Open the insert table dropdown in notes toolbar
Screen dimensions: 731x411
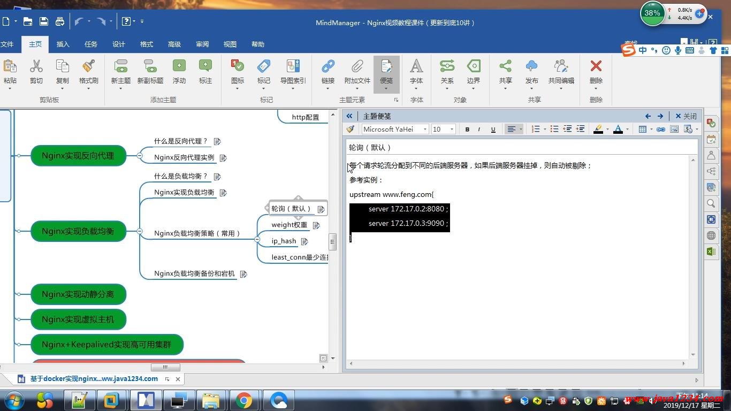(651, 129)
